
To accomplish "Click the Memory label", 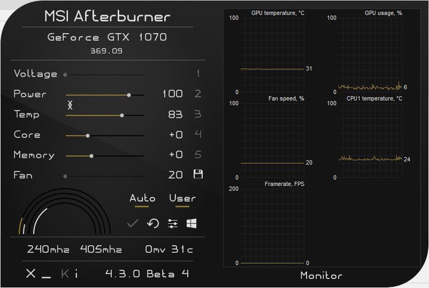I will tap(34, 155).
